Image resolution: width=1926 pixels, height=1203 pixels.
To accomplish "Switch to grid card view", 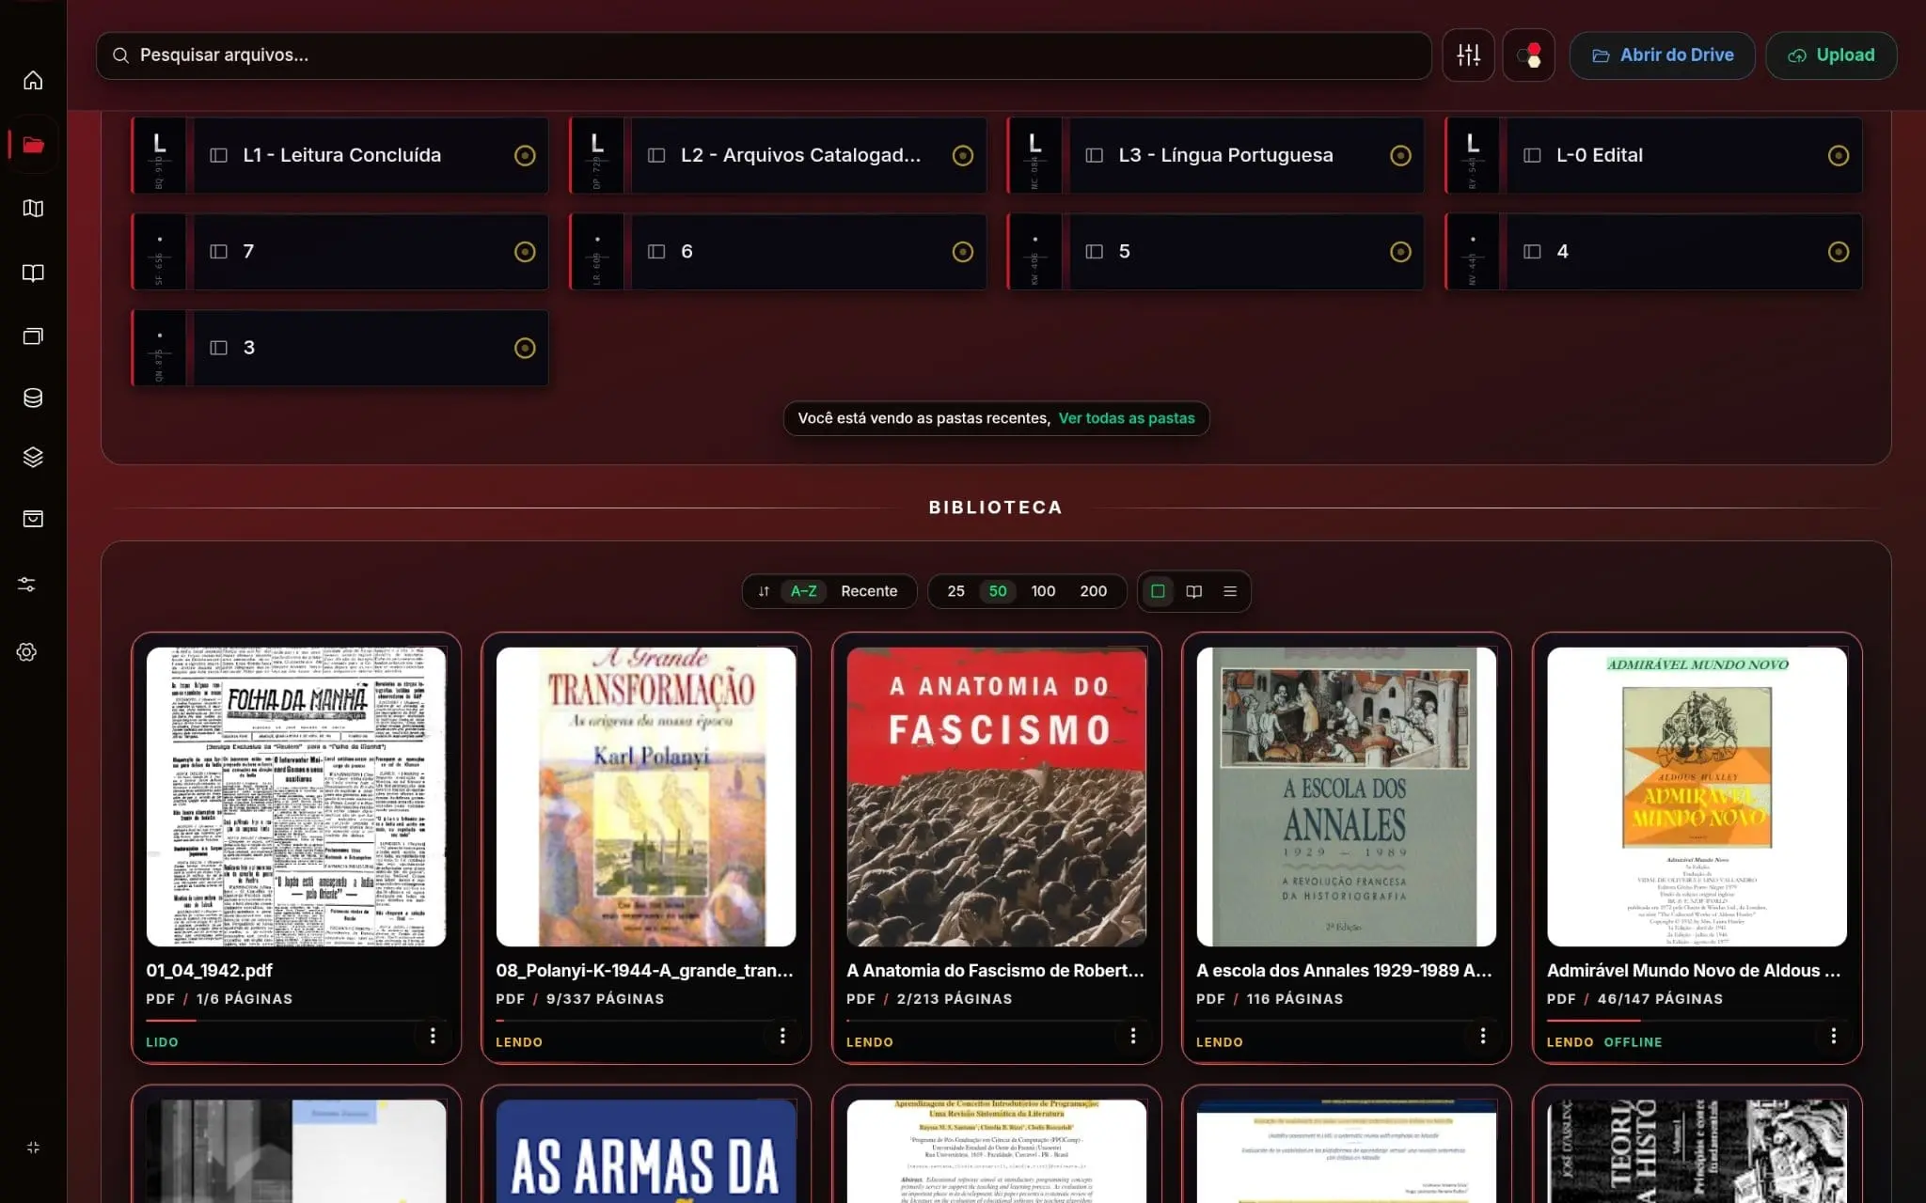I will pos(1158,591).
